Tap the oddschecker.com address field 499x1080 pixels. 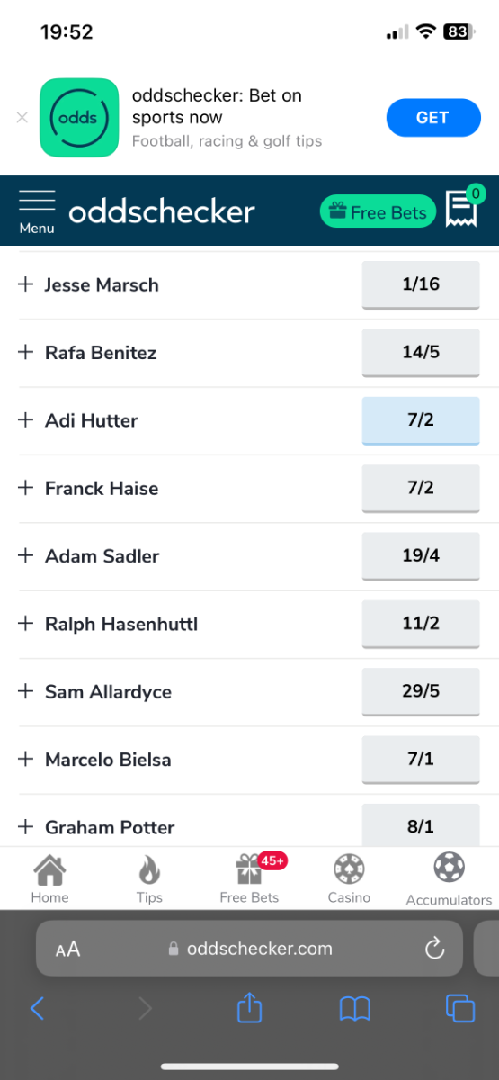[x=249, y=949]
